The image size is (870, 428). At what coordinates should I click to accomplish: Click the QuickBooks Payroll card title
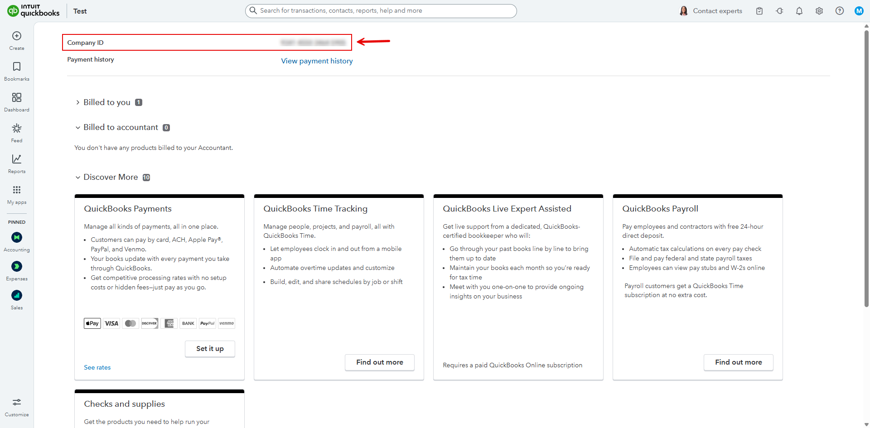pyautogui.click(x=660, y=208)
